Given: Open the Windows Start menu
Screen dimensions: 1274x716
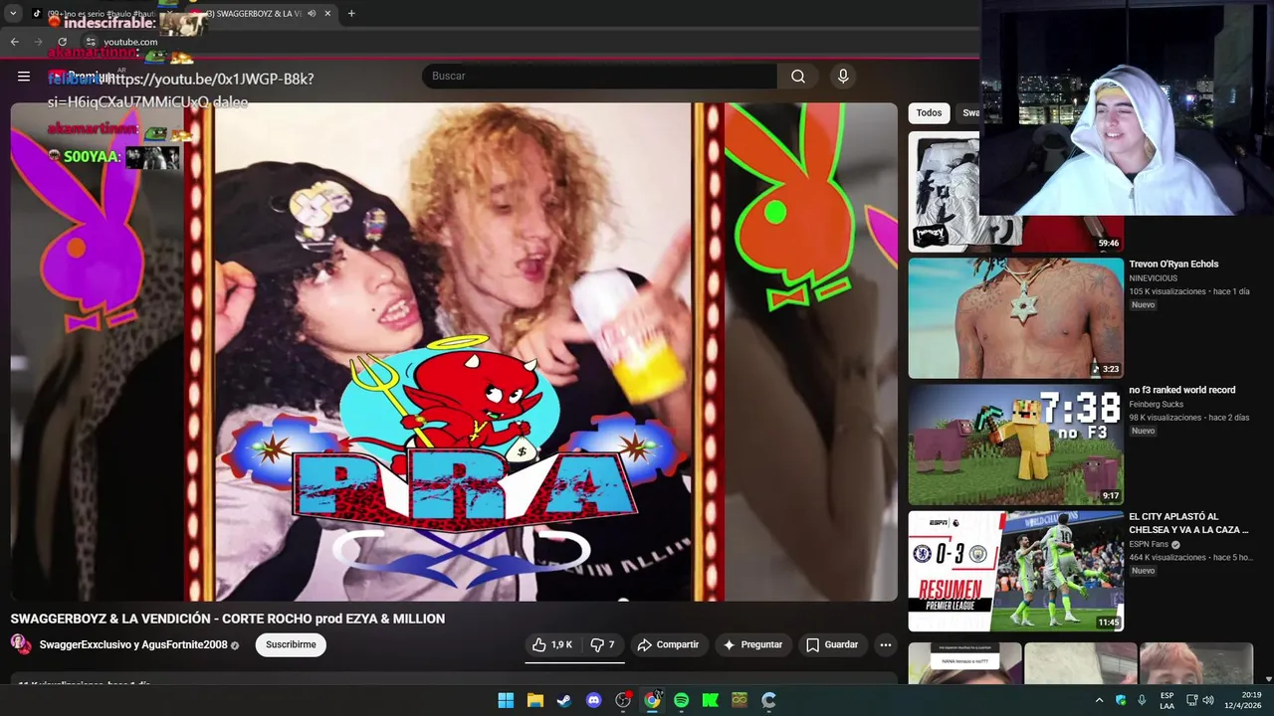Looking at the screenshot, I should pyautogui.click(x=506, y=700).
